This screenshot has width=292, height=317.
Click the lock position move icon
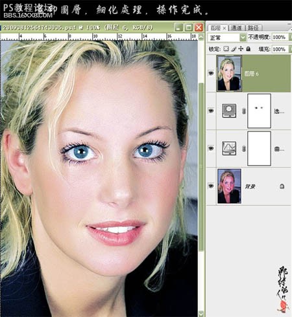click(x=241, y=49)
